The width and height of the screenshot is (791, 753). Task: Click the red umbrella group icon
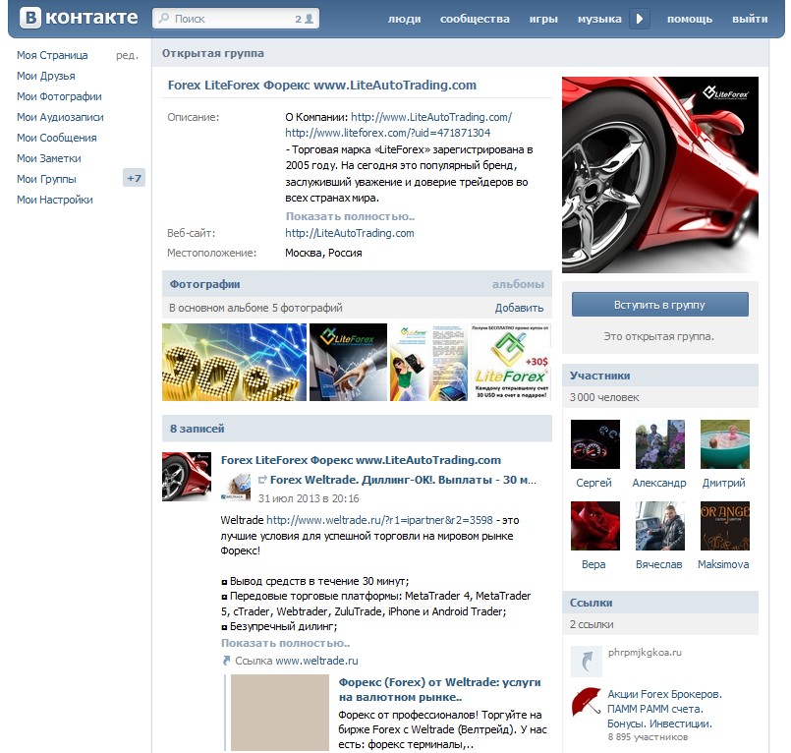pyautogui.click(x=587, y=702)
